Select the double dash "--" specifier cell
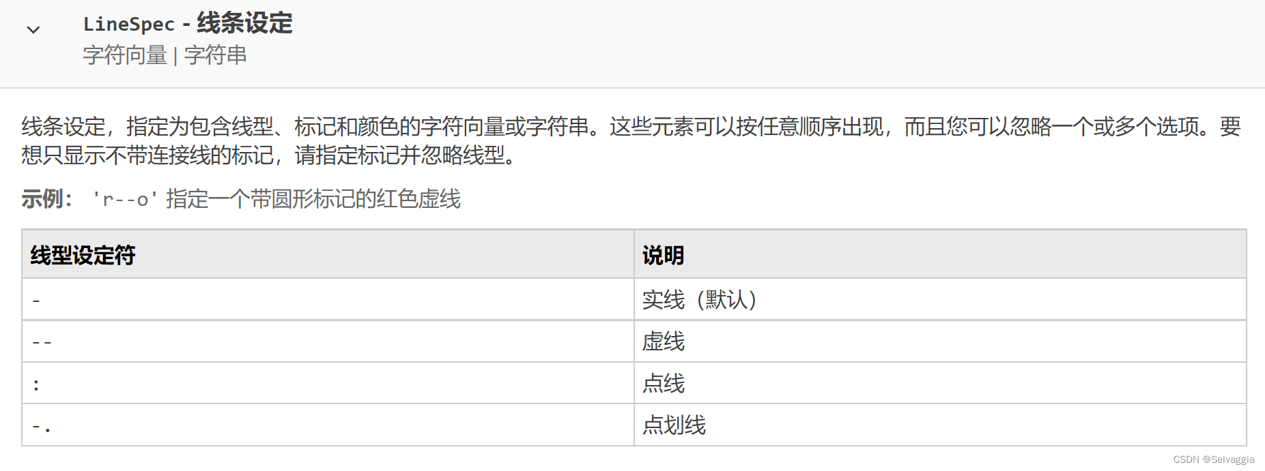The image size is (1265, 471). click(42, 341)
